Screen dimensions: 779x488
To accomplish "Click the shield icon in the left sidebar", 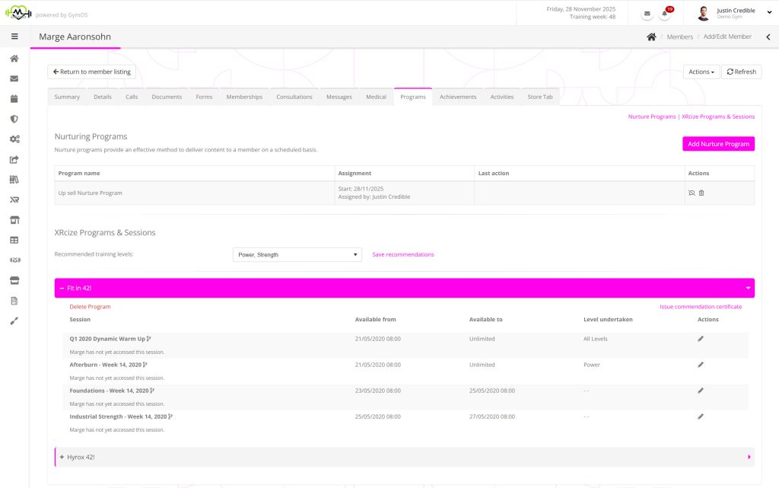I will point(14,119).
